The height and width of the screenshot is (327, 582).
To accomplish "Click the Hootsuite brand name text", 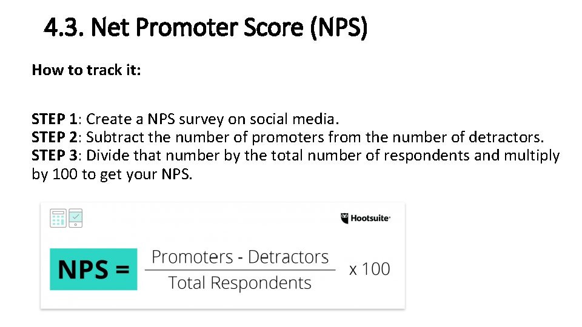I will pos(370,219).
